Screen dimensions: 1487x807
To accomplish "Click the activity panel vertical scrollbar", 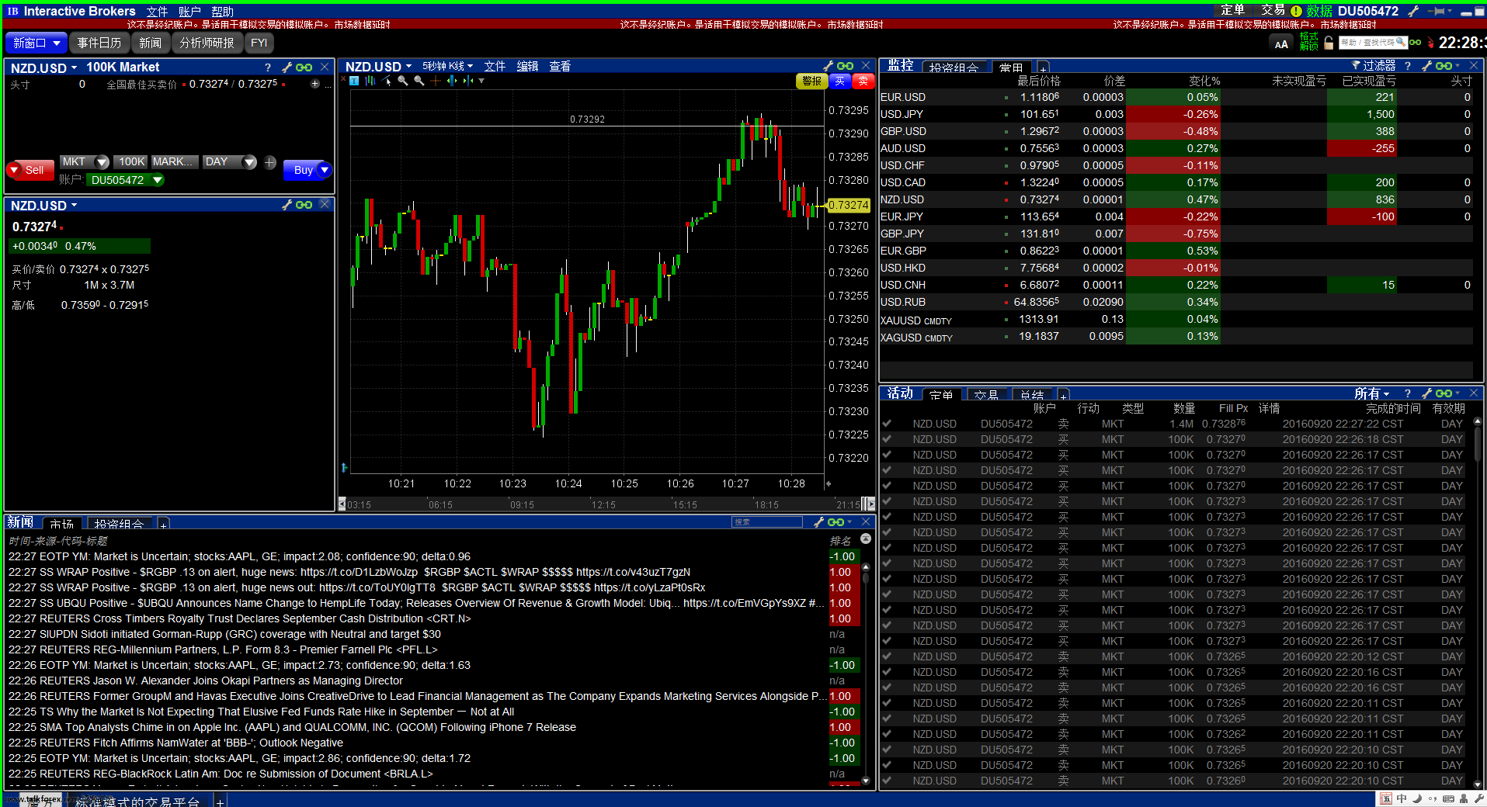I will click(x=1477, y=602).
